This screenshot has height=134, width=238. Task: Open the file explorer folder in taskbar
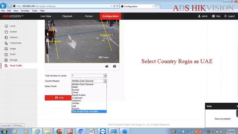pyautogui.click(x=48, y=131)
